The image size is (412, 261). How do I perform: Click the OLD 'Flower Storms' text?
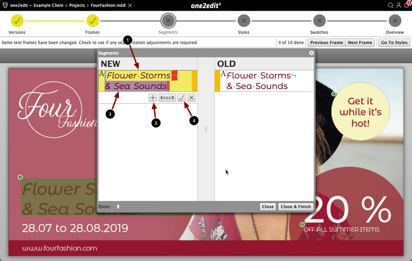(259, 75)
